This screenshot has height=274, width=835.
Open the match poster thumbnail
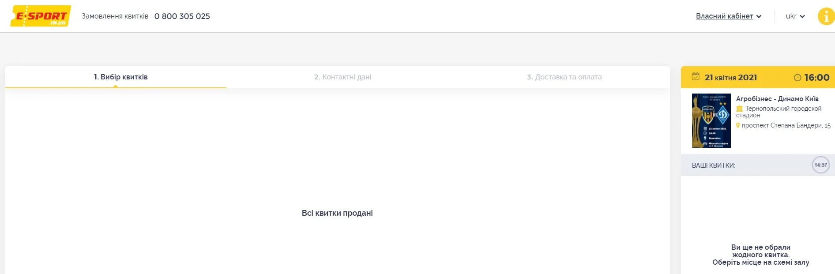click(x=711, y=121)
